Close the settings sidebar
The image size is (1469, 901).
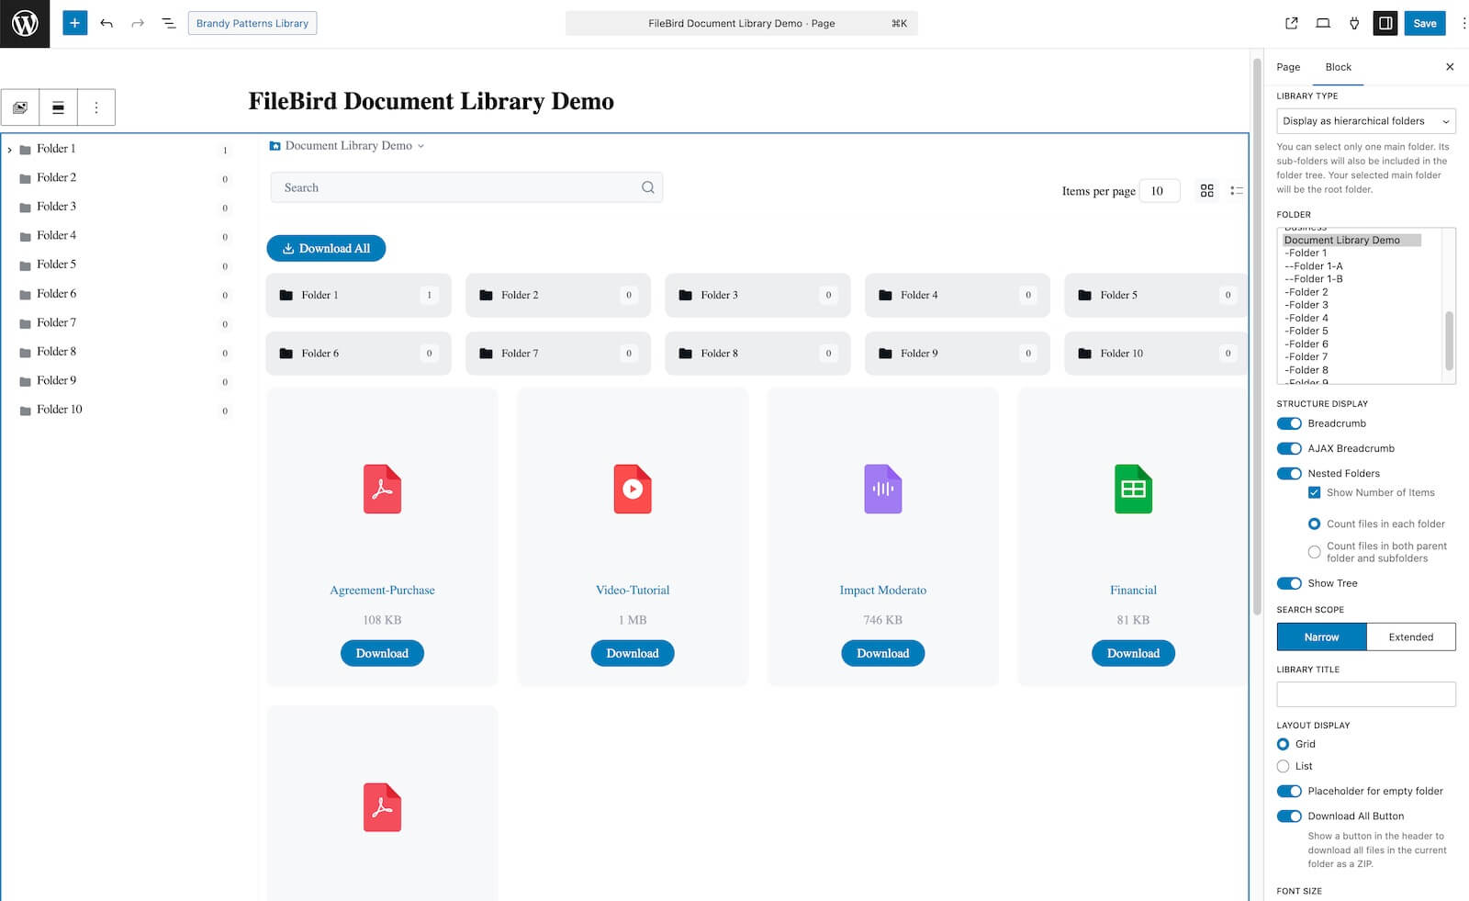click(1450, 67)
